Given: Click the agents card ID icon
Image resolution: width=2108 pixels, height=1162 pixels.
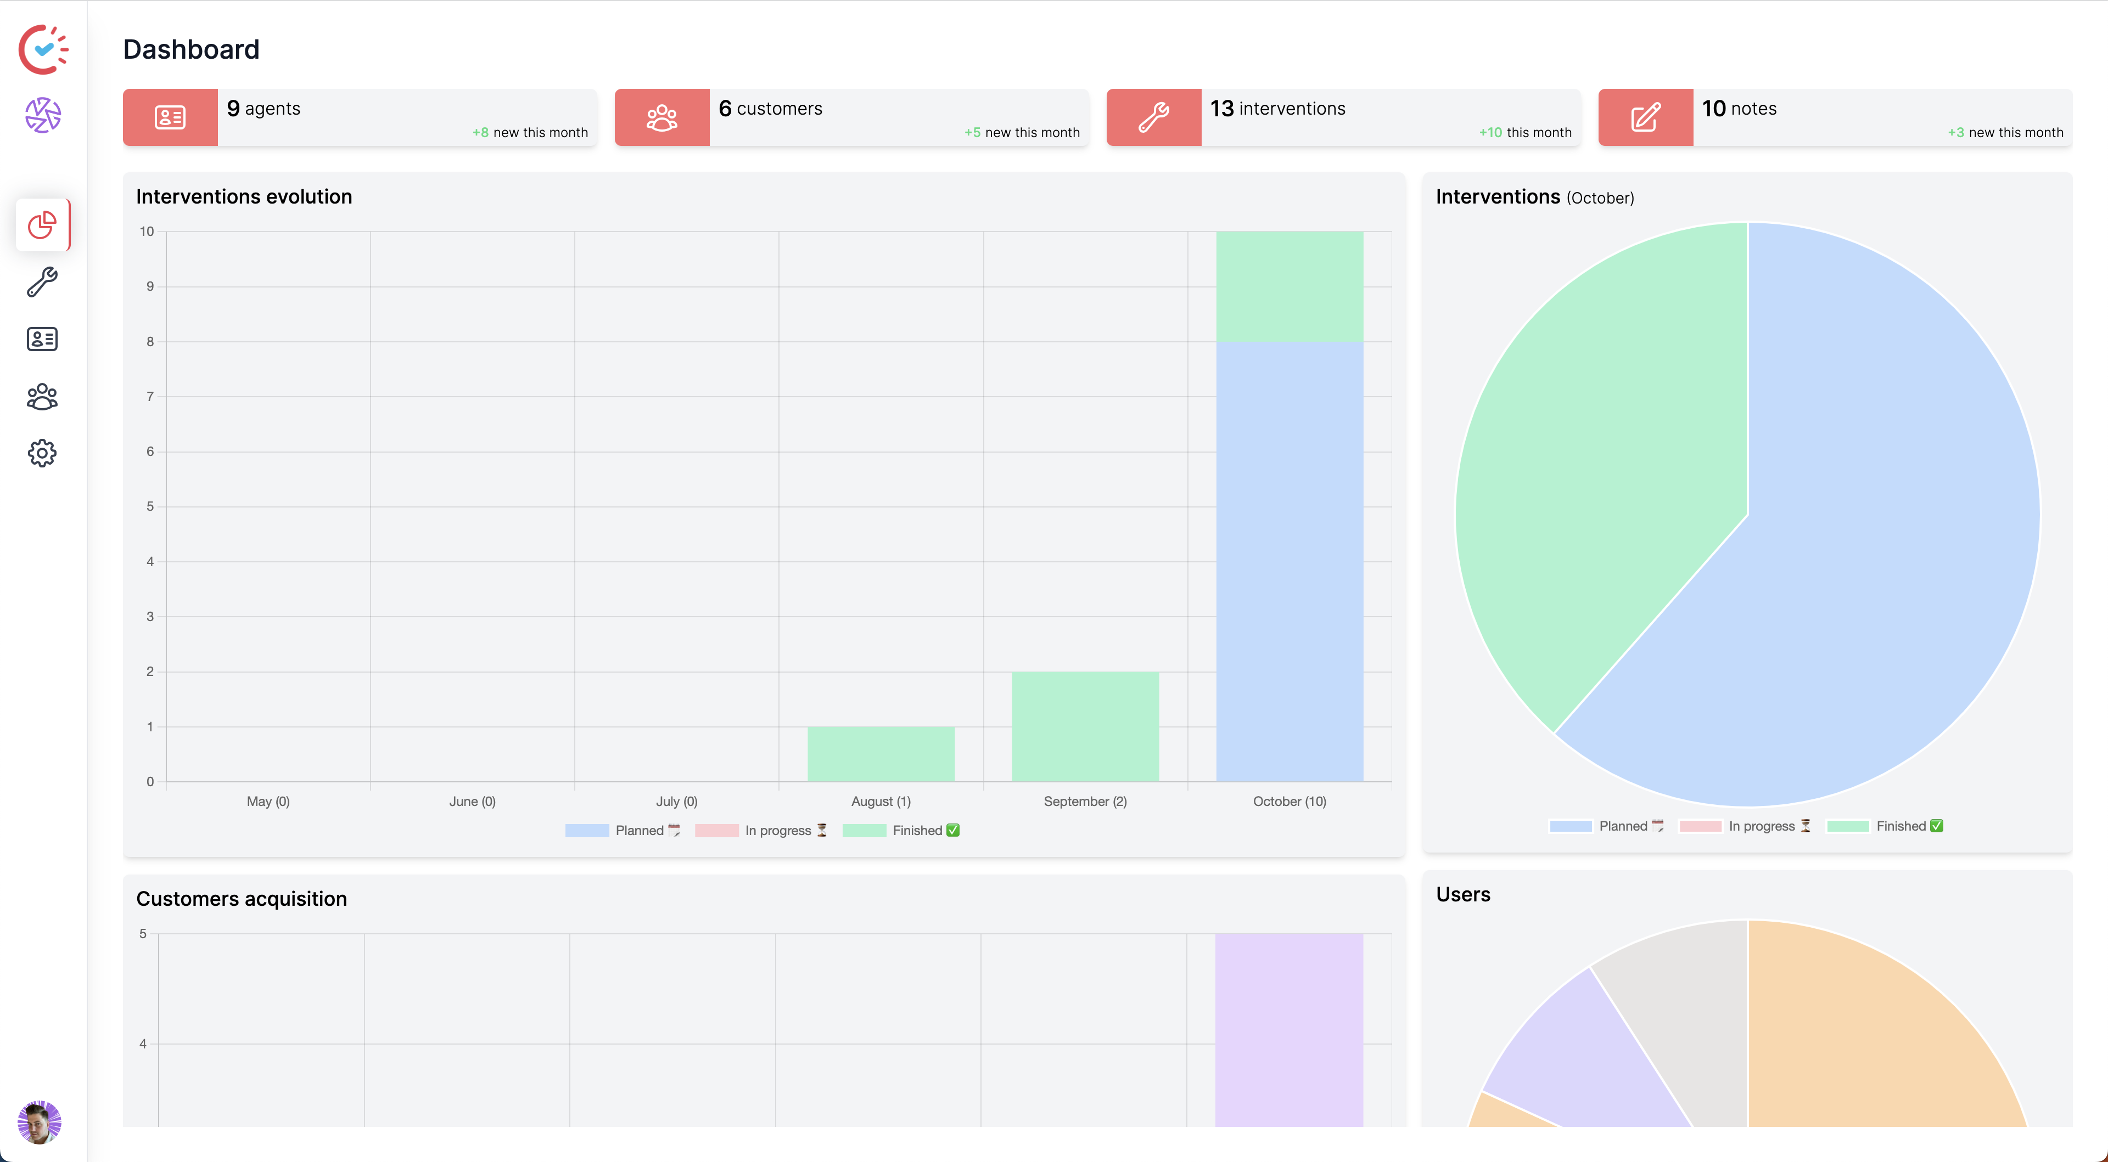Looking at the screenshot, I should [170, 118].
